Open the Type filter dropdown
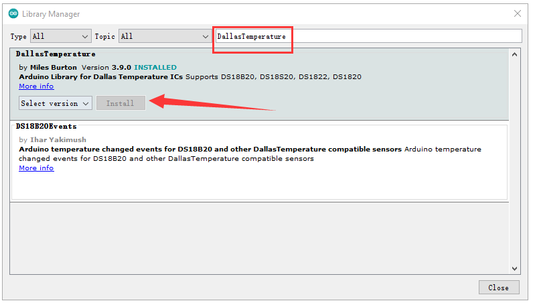This screenshot has height=305, width=535. [60, 36]
